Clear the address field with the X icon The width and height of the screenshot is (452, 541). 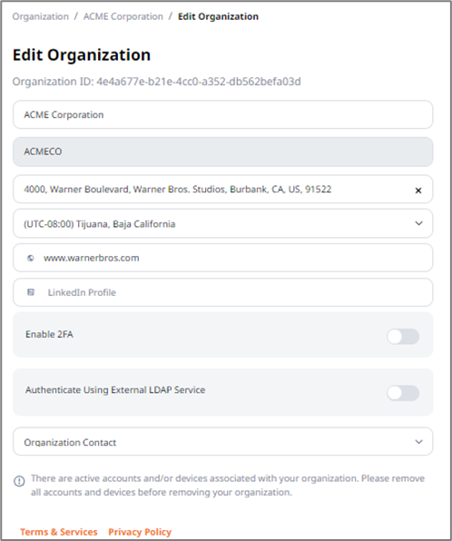[418, 191]
